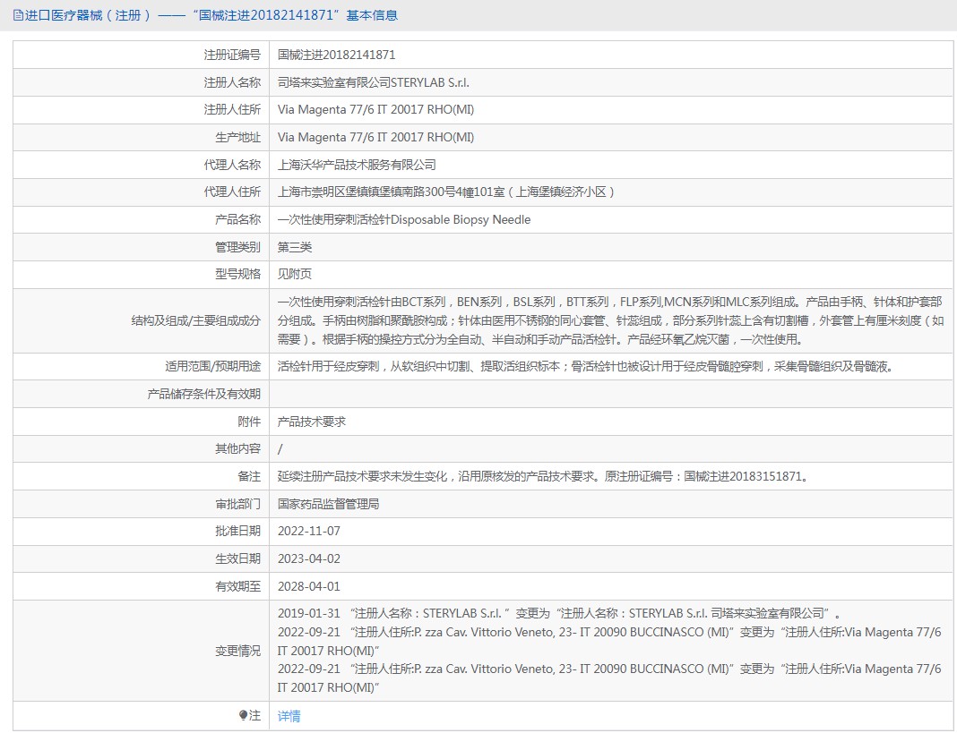Viewport: 957px width, 733px height.
Task: Select remark text 延续注册产品技术要求未发生变化
Action: point(545,476)
